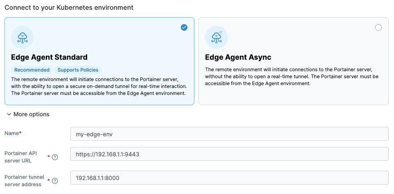Click the Edge Agent Standard cloud icon

coord(23,38)
